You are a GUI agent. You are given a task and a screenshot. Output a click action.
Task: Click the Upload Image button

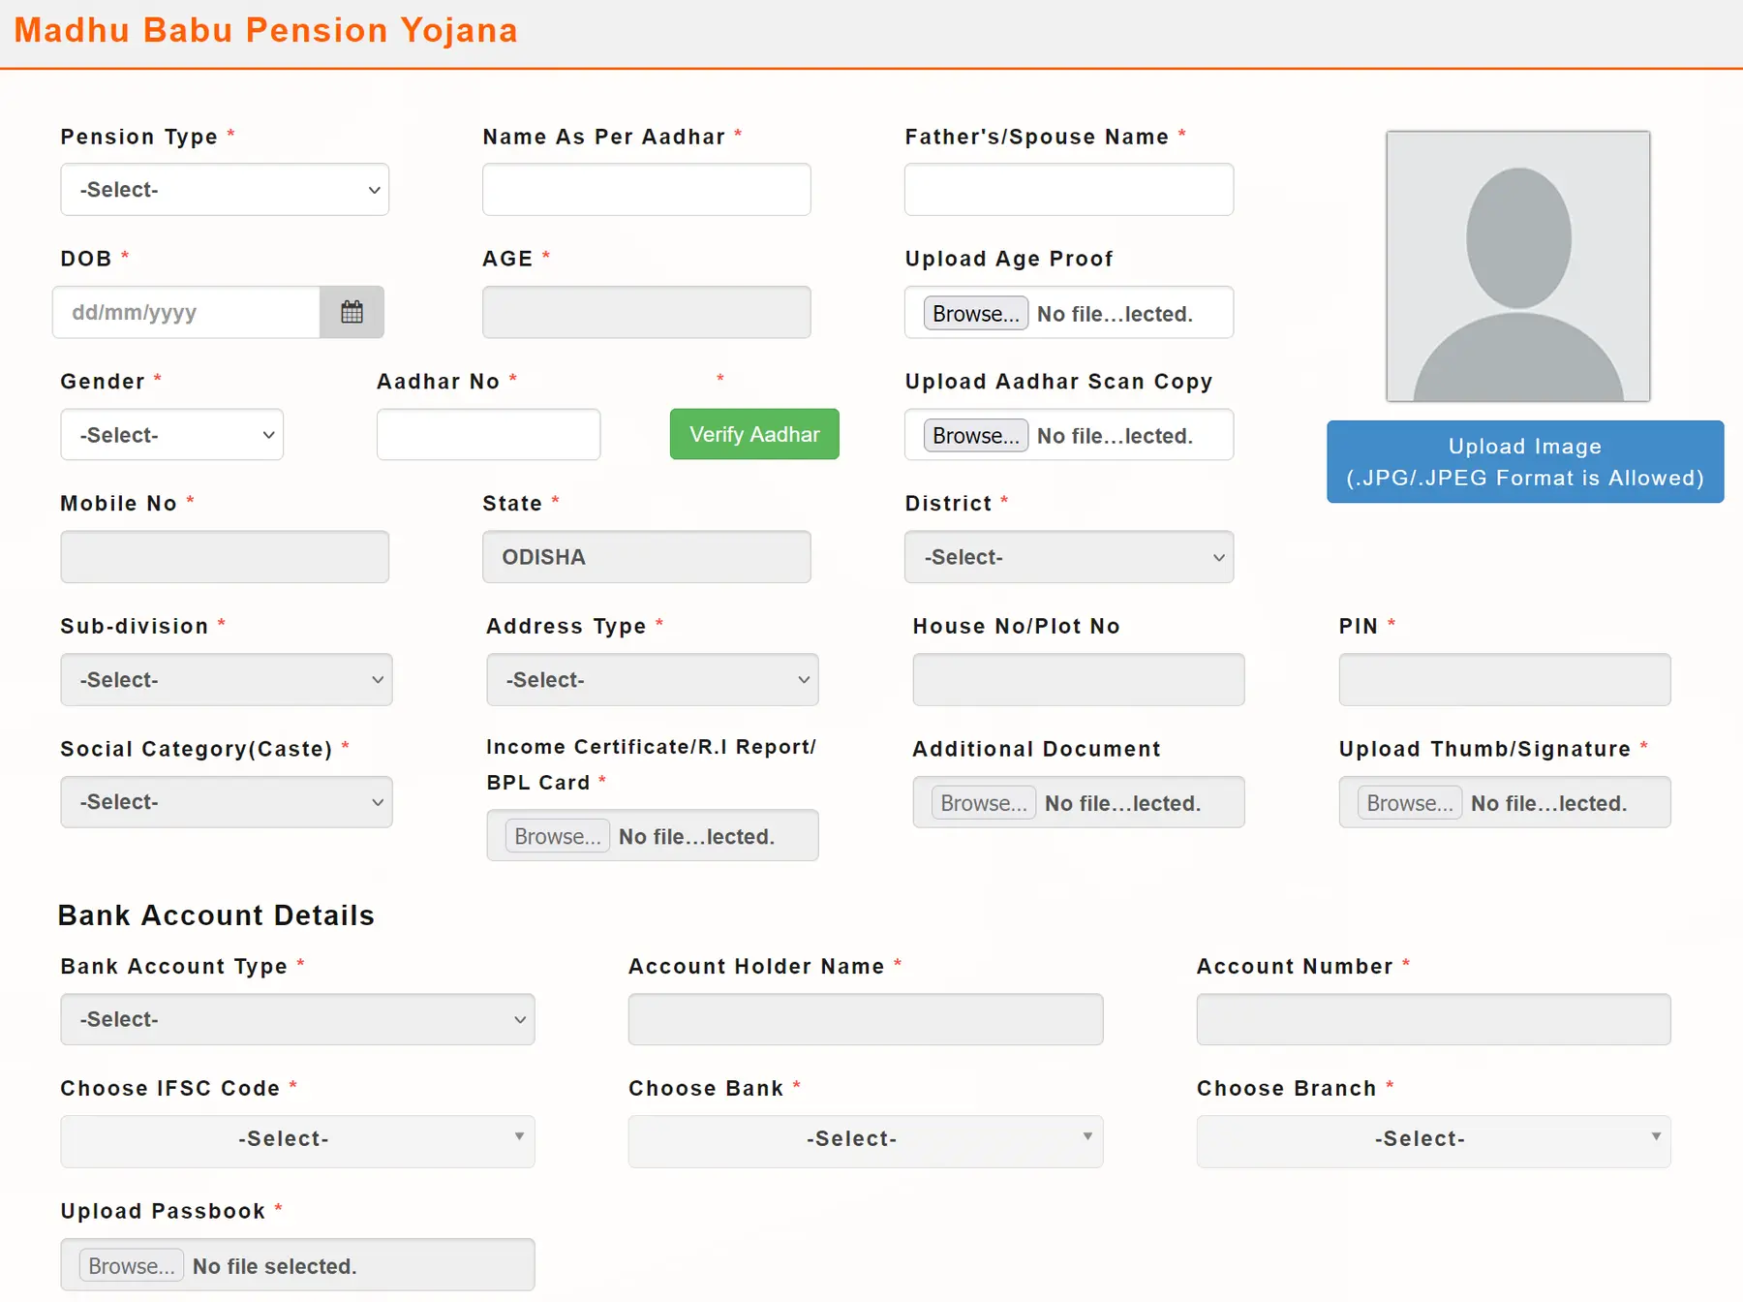point(1524,462)
